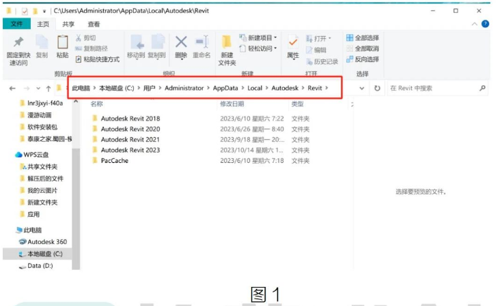Click the 新建文件夹 (New folder) icon

tap(227, 42)
